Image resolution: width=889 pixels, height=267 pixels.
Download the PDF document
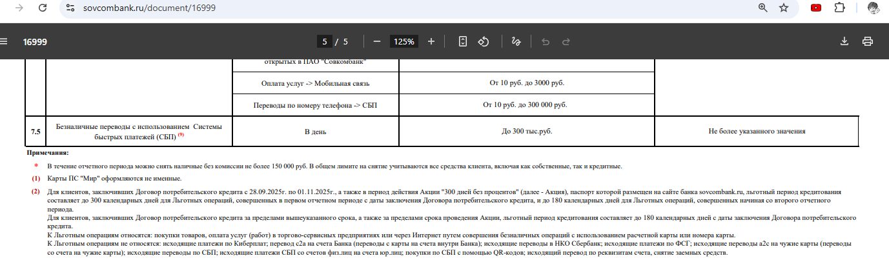(x=844, y=41)
